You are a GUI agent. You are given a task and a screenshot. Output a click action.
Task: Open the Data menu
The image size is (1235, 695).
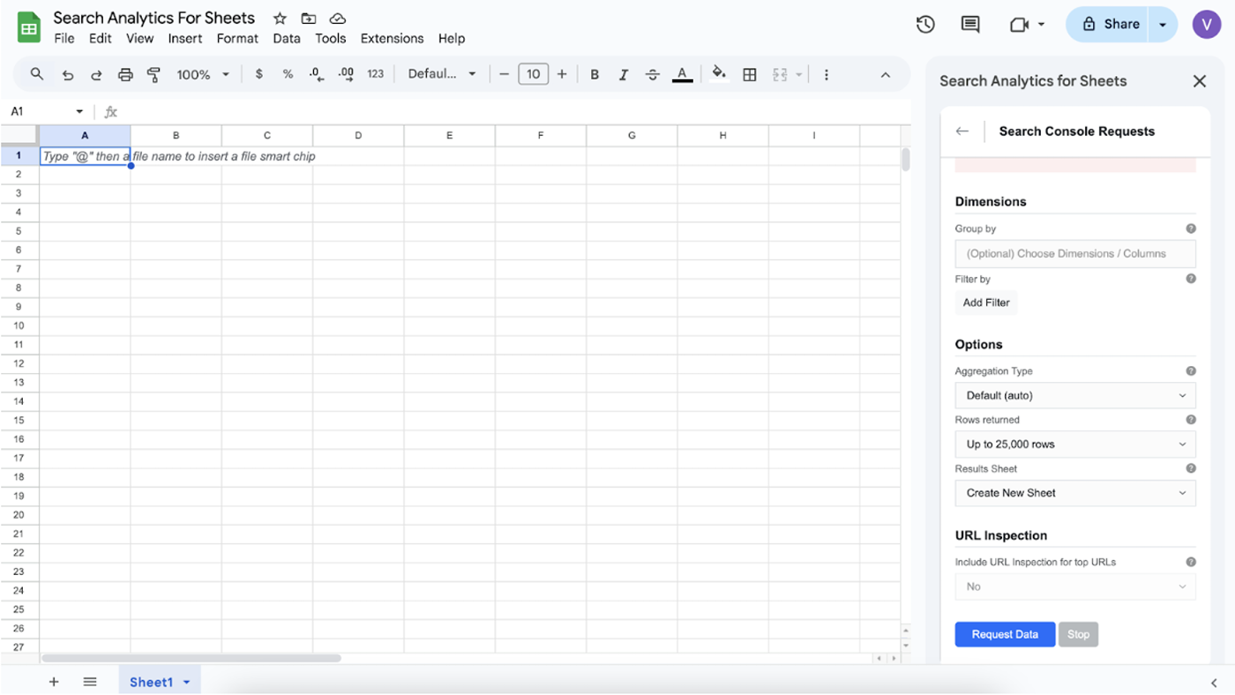[287, 39]
